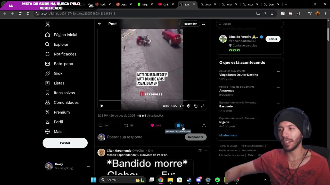Viewport: 330px width, 185px height.
Task: Repost via the 159 repost icon
Action: [129, 125]
